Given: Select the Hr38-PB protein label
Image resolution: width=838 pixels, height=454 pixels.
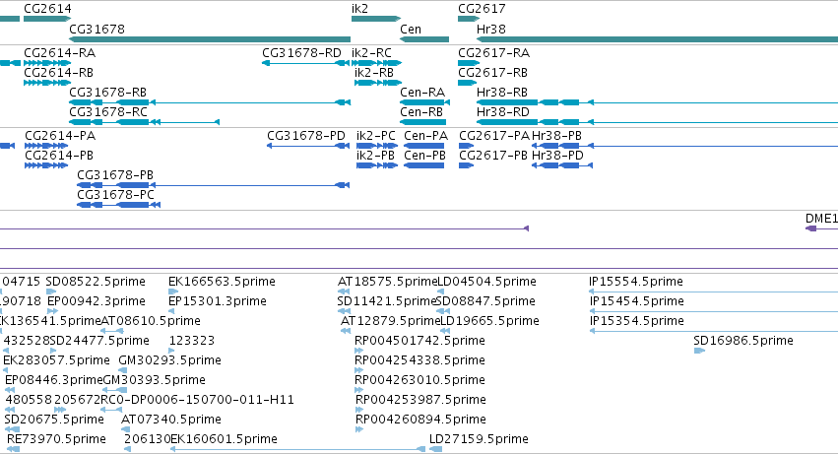Looking at the screenshot, I should [x=557, y=136].
